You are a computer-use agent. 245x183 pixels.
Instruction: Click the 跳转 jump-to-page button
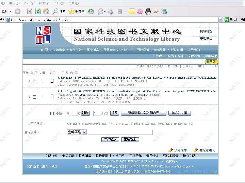[x=85, y=113]
